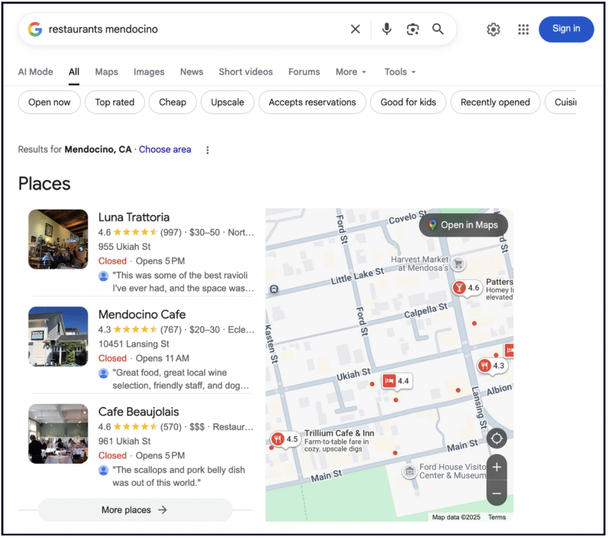Start a voice search with the microphone

click(387, 29)
